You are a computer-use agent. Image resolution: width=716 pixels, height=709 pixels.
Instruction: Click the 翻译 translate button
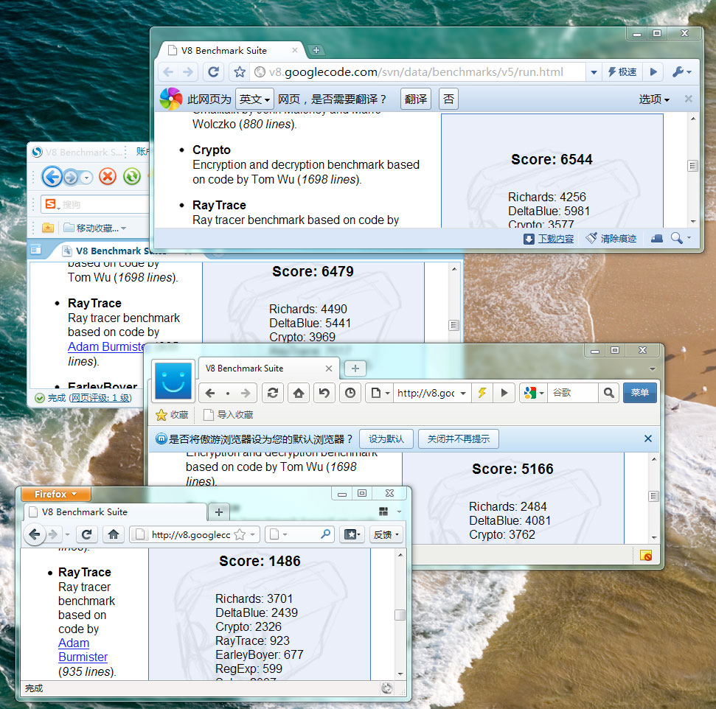coord(416,99)
